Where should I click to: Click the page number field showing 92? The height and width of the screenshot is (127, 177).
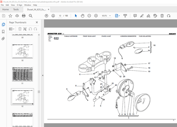point(60,16)
